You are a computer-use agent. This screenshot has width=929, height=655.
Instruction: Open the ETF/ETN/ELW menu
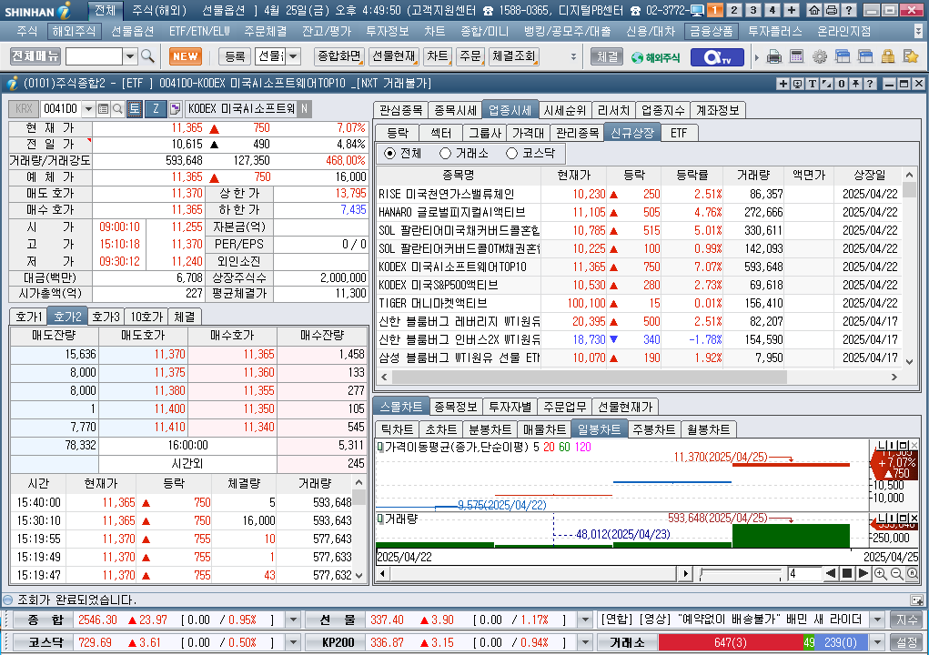199,31
